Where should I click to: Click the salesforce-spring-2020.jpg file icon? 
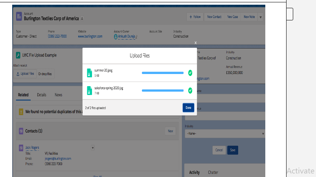coord(89,90)
